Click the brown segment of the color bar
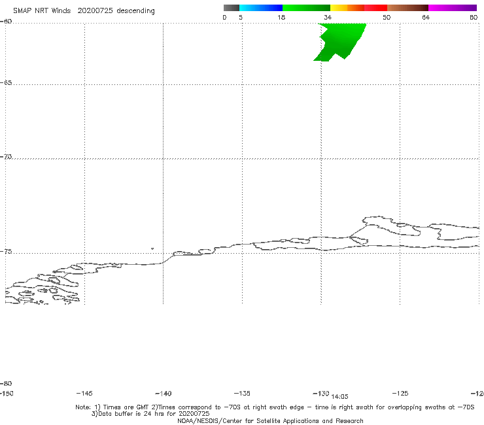Screen dimensions: 484x425 pyautogui.click(x=407, y=8)
